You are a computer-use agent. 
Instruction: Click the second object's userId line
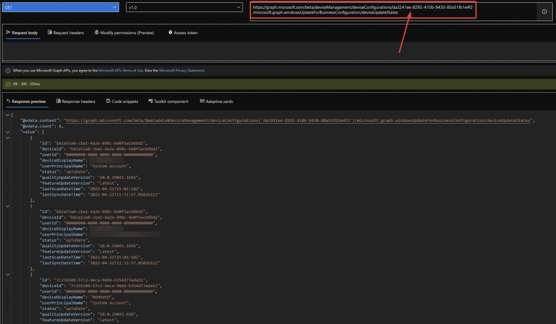pos(98,223)
